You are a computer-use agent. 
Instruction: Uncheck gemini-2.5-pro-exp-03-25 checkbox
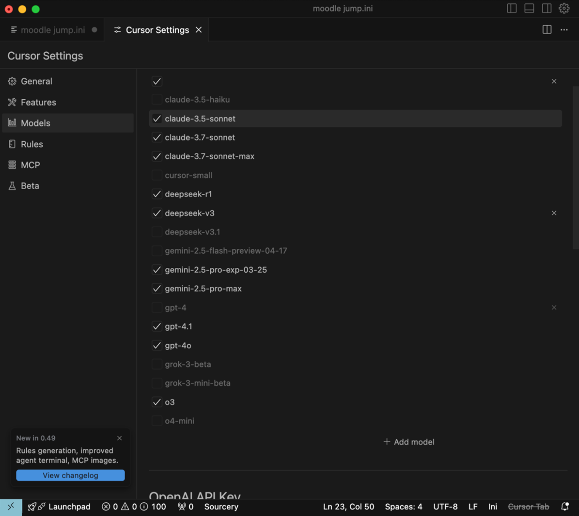[x=157, y=270]
